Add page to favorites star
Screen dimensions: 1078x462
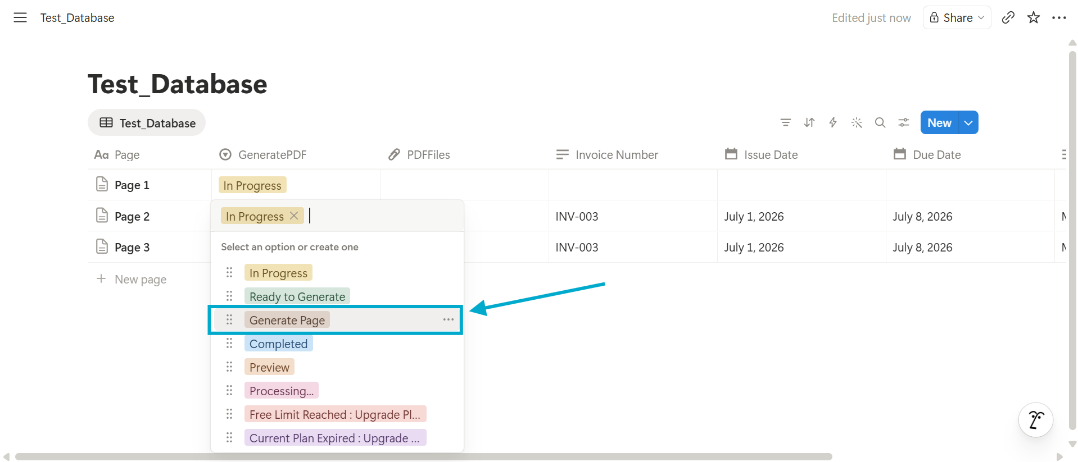(x=1034, y=17)
